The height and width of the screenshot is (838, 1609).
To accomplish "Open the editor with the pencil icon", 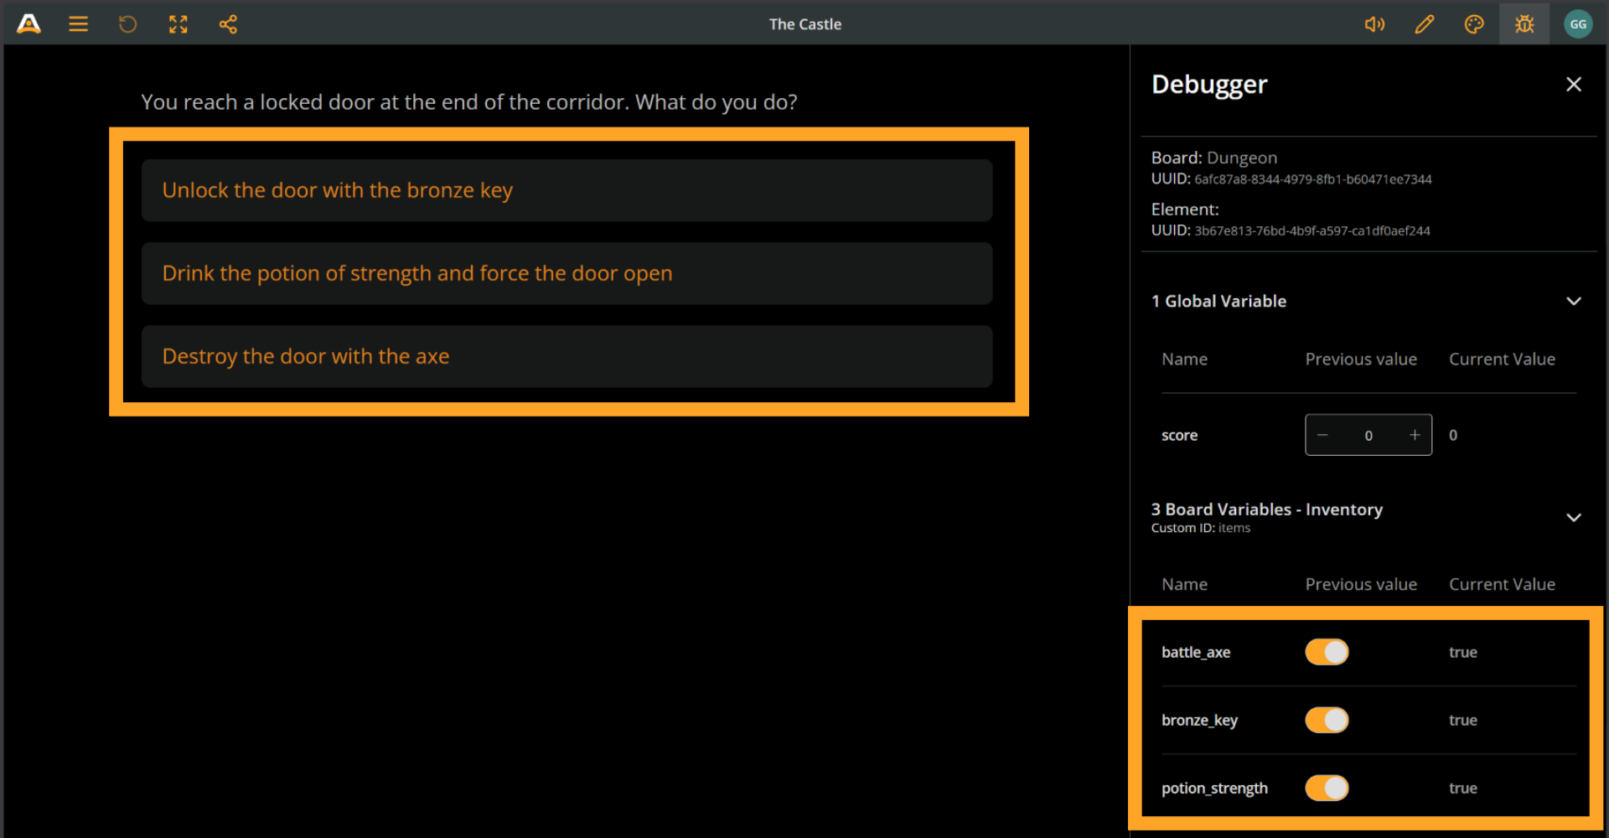I will click(1424, 24).
